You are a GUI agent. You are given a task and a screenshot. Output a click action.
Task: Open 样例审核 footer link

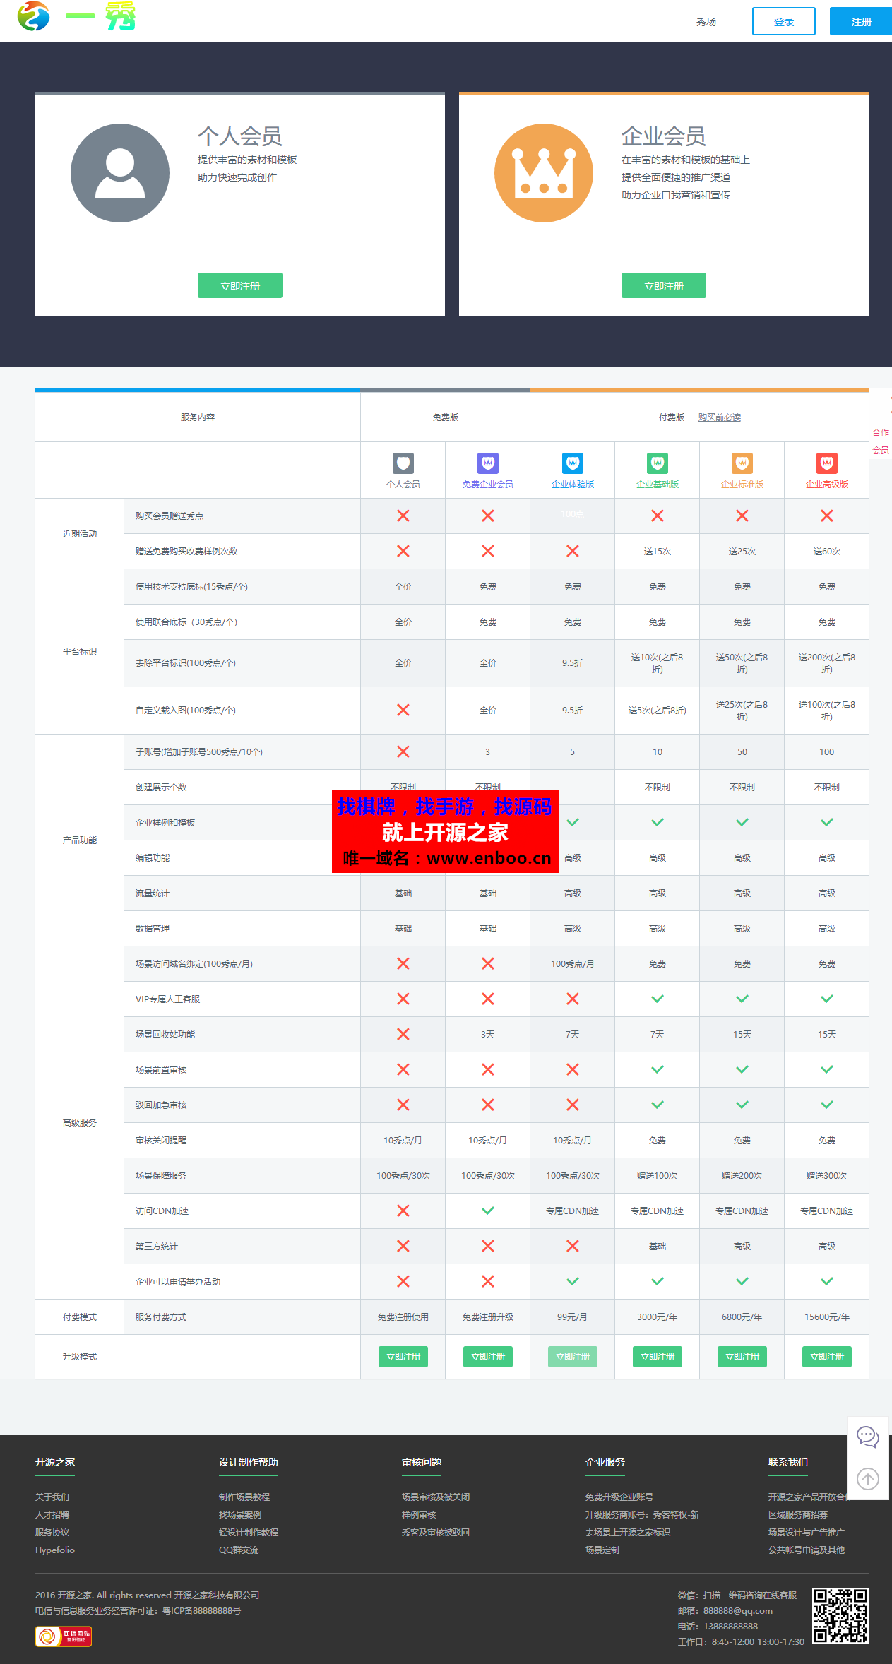click(x=419, y=1515)
